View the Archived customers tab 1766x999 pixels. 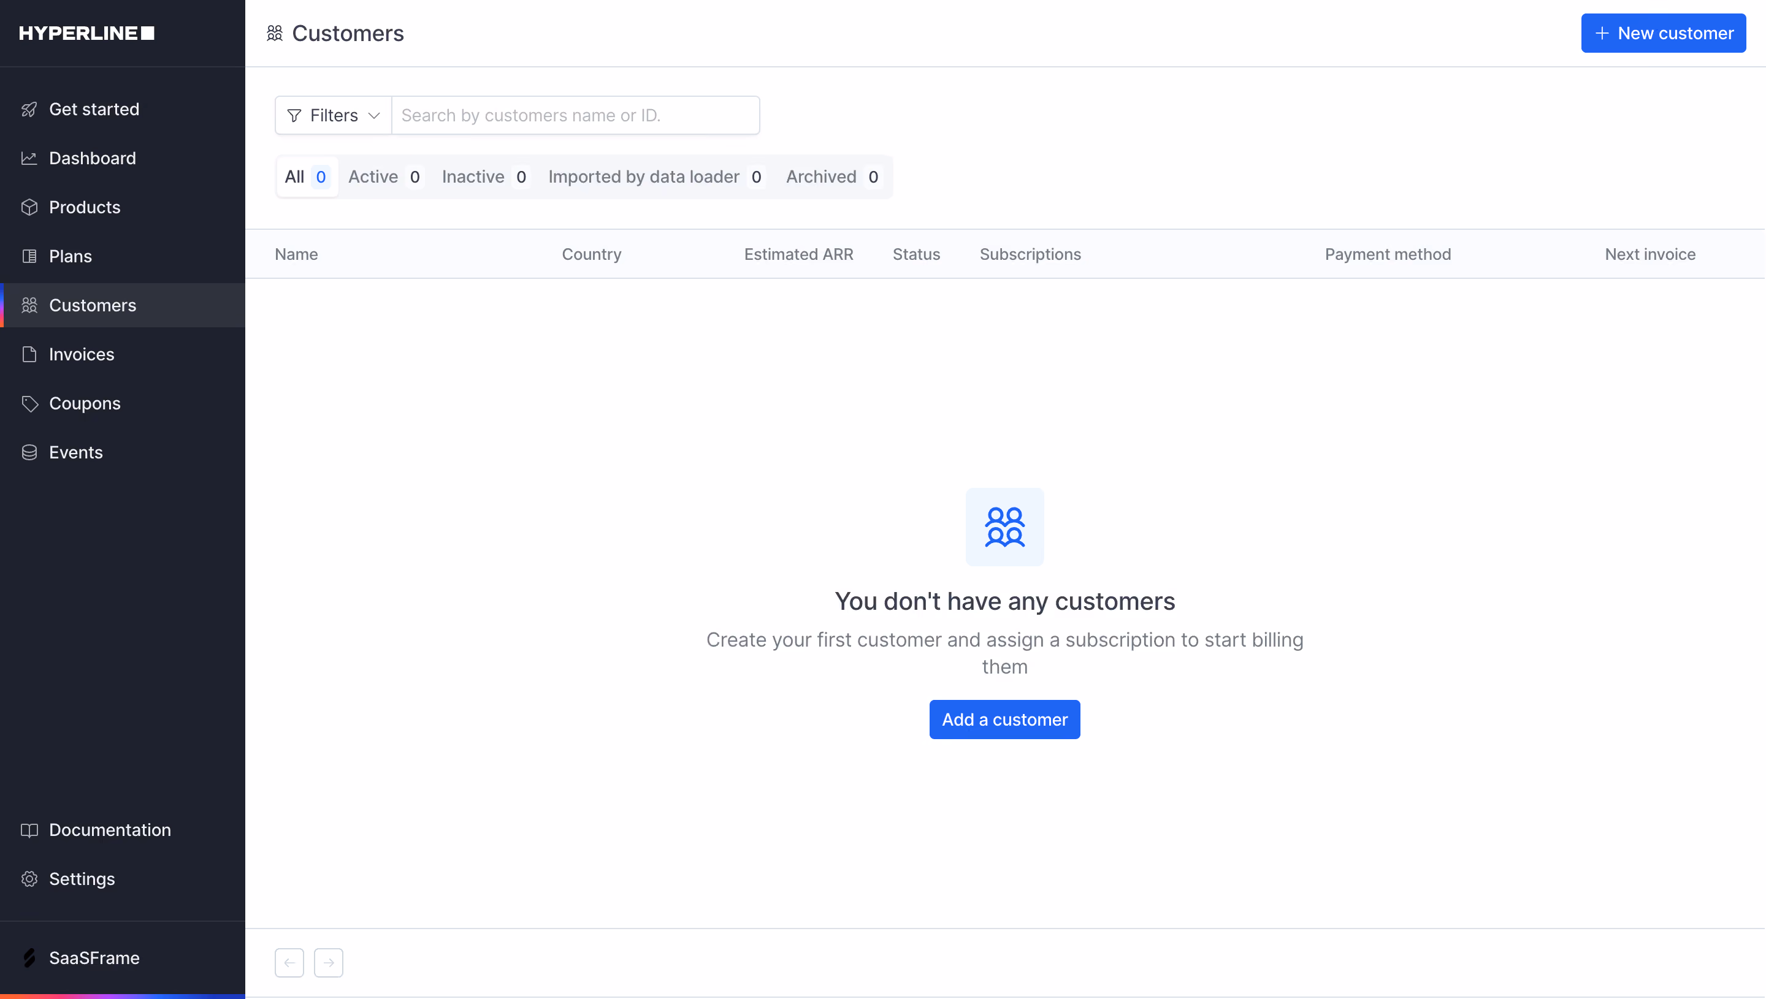coord(833,177)
